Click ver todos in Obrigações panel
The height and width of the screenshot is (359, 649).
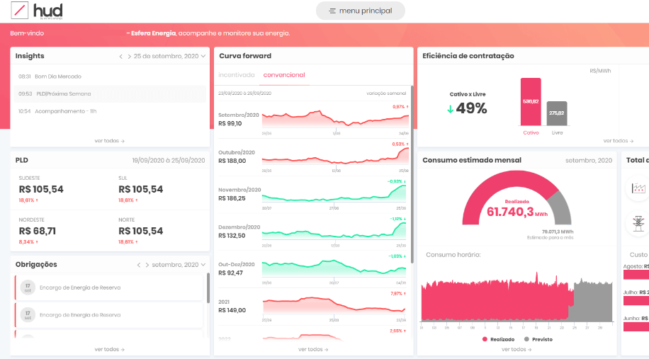(x=109, y=349)
